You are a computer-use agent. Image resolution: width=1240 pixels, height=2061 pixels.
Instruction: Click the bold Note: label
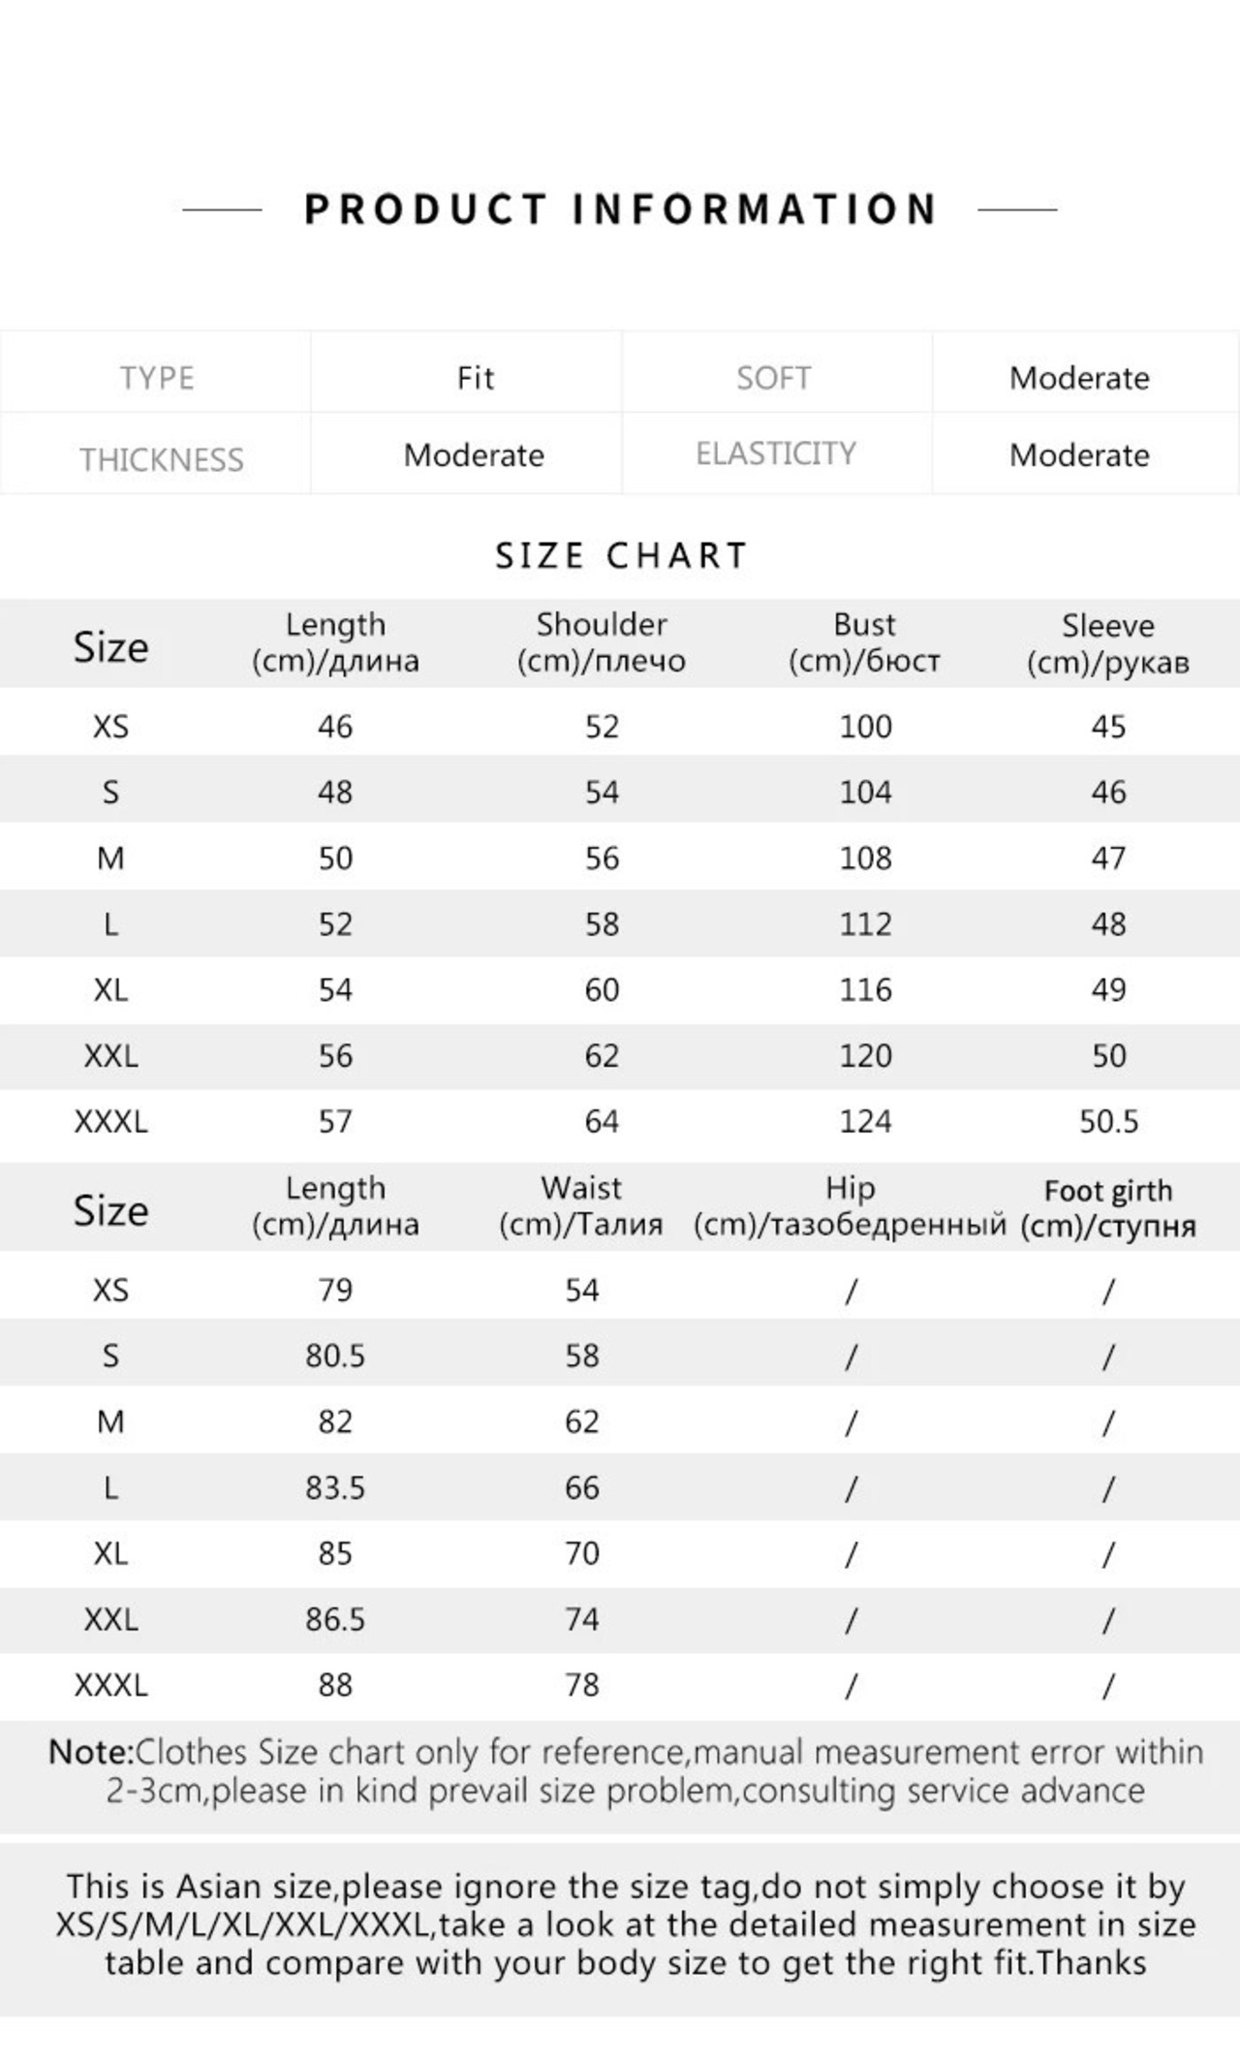[91, 1752]
